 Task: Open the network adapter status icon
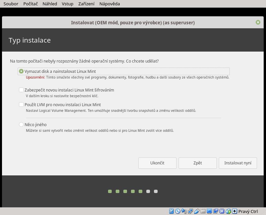point(191,211)
